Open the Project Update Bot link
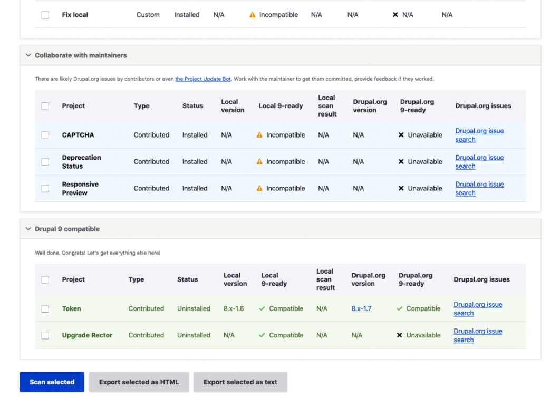This screenshot has height=397, width=560. click(x=203, y=79)
